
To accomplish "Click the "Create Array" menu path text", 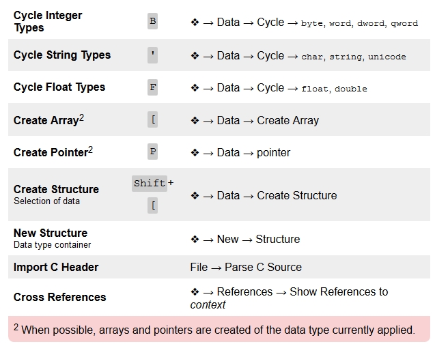I will (287, 121).
